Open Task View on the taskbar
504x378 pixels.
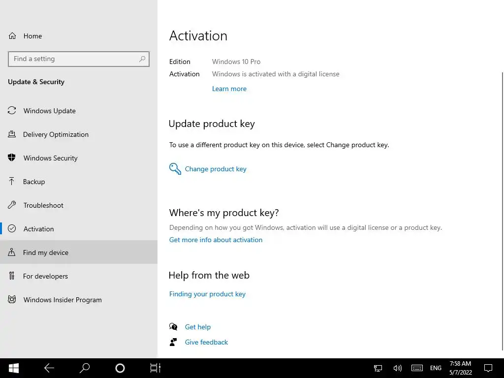pyautogui.click(x=155, y=368)
